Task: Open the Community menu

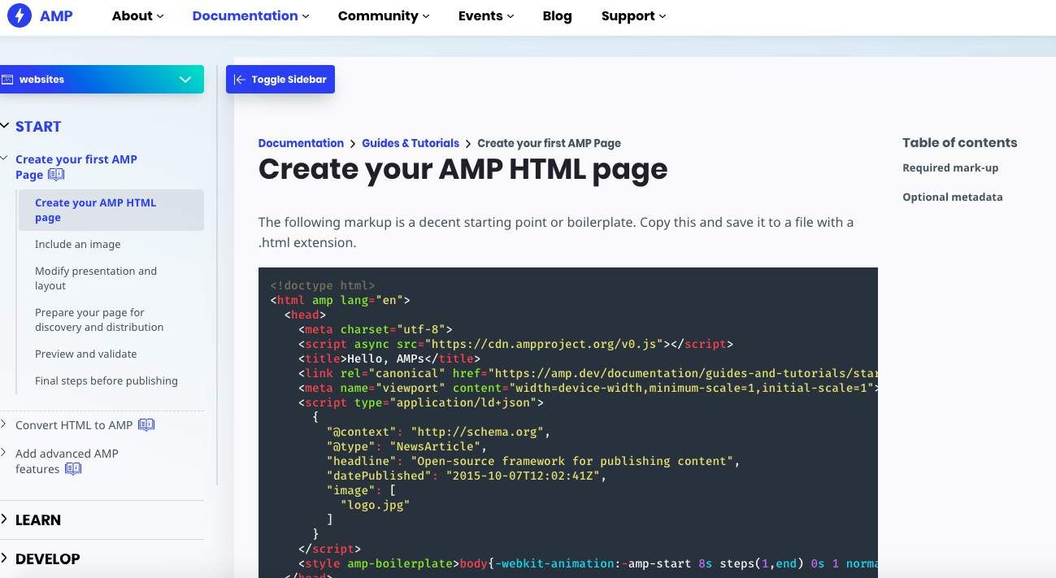Action: coord(384,16)
